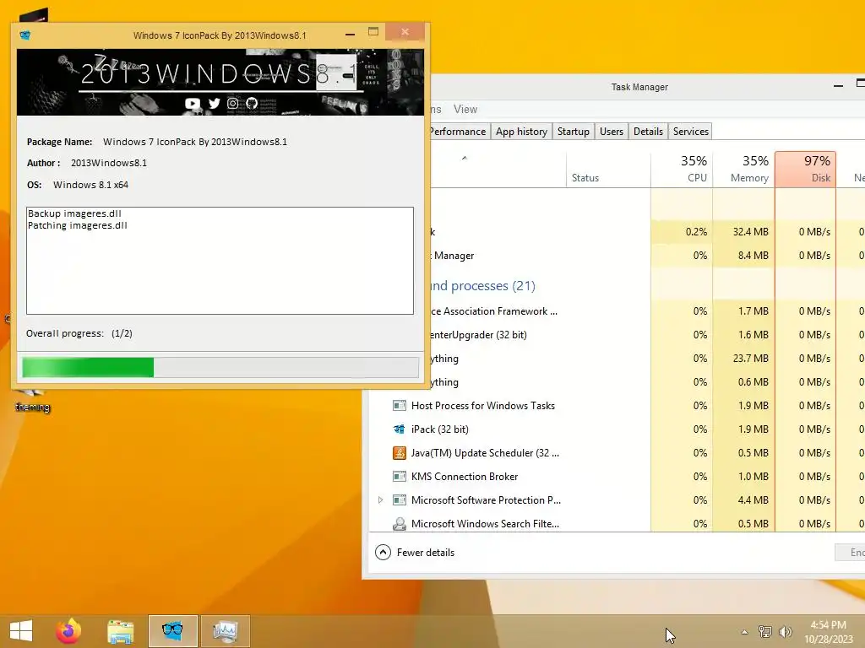Screen dimensions: 865x648
Task: Switch to the Services tab
Action: (690, 132)
